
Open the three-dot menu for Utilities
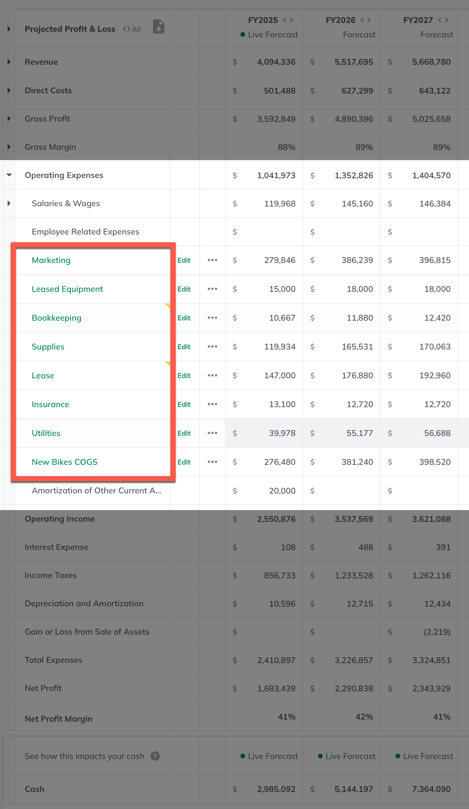[212, 433]
